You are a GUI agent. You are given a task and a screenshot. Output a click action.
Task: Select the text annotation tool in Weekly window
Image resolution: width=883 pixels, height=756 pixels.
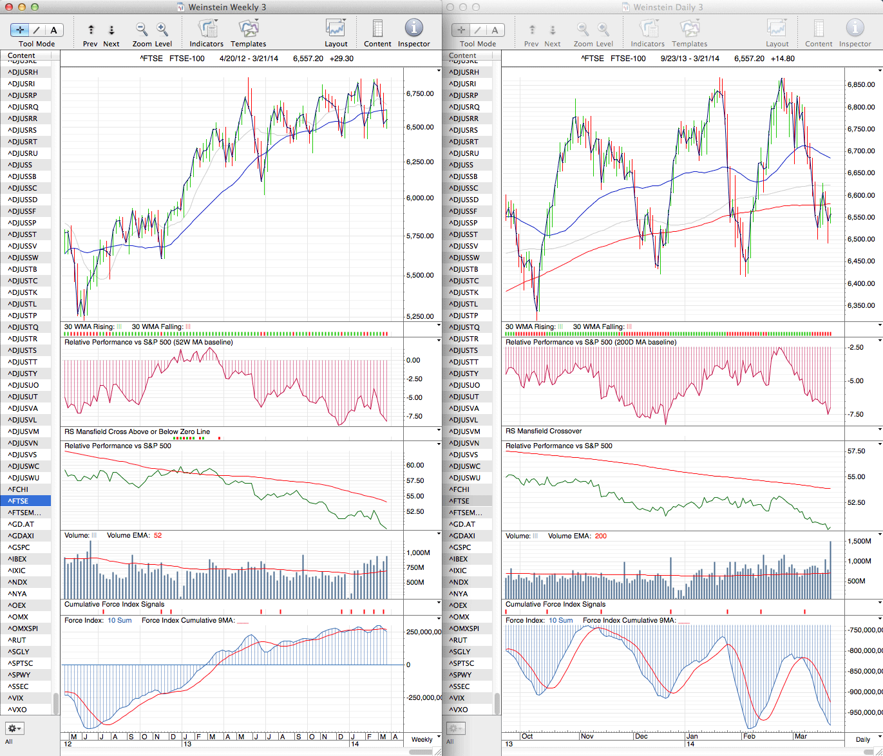[x=53, y=30]
